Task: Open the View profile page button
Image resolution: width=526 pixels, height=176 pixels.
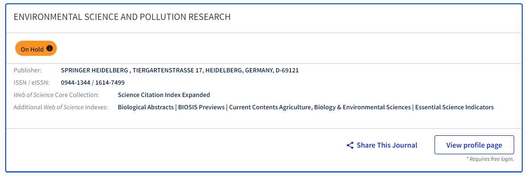Action: [x=474, y=145]
